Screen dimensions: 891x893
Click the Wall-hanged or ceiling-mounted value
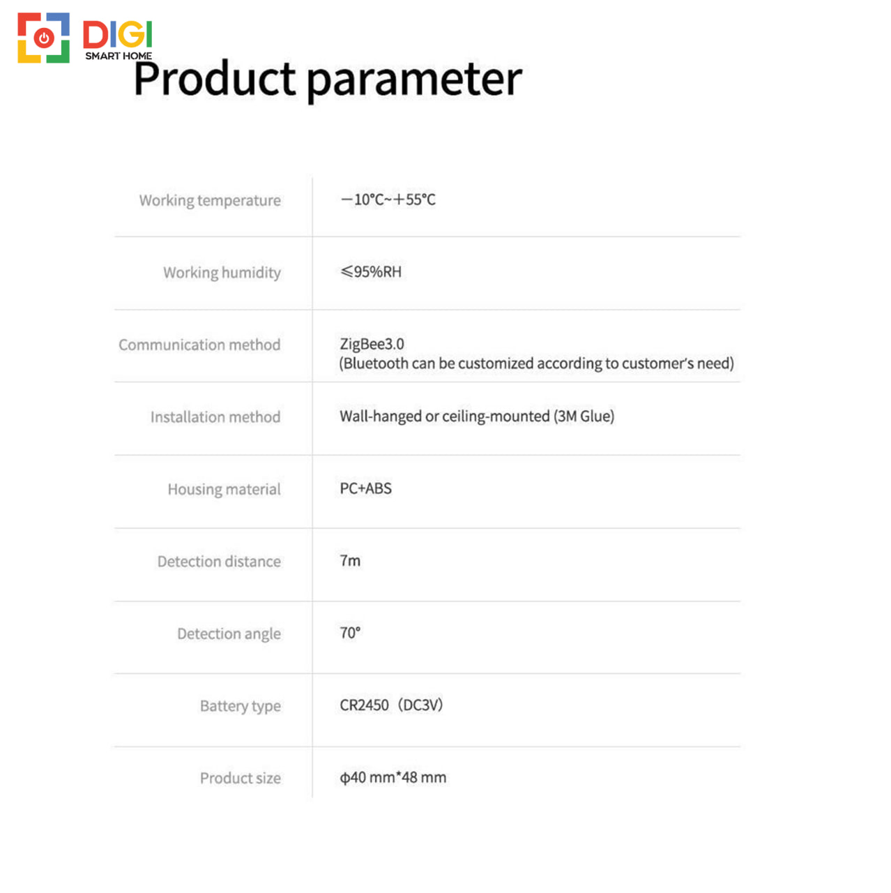(477, 417)
